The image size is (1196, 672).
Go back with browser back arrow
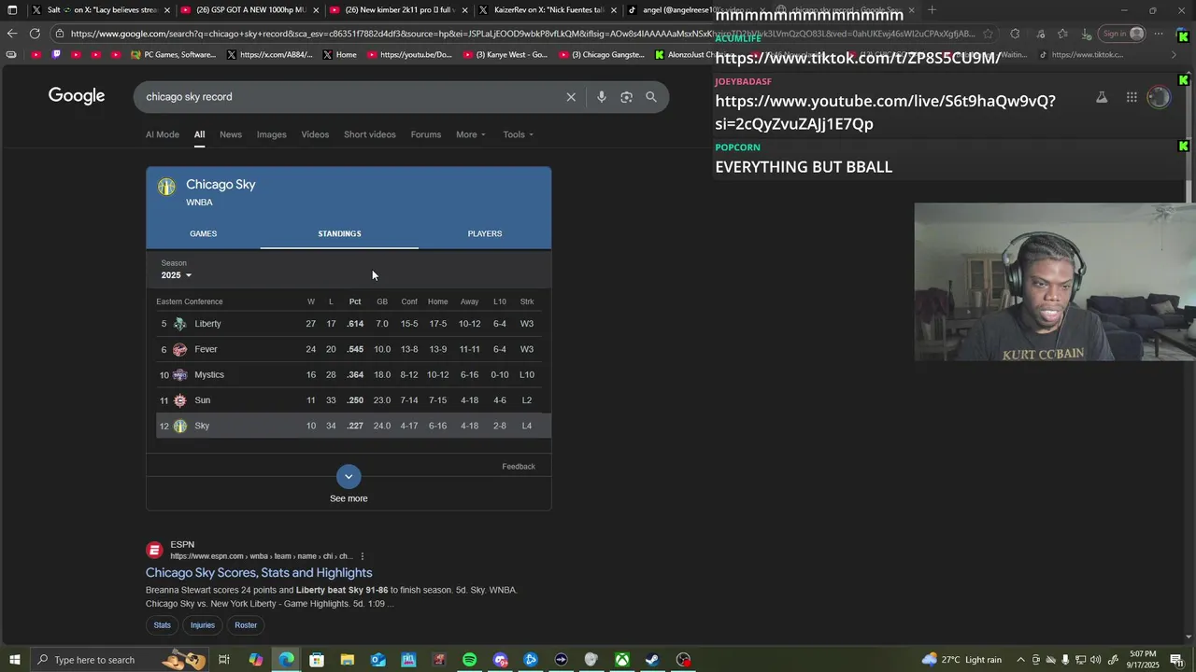12,34
